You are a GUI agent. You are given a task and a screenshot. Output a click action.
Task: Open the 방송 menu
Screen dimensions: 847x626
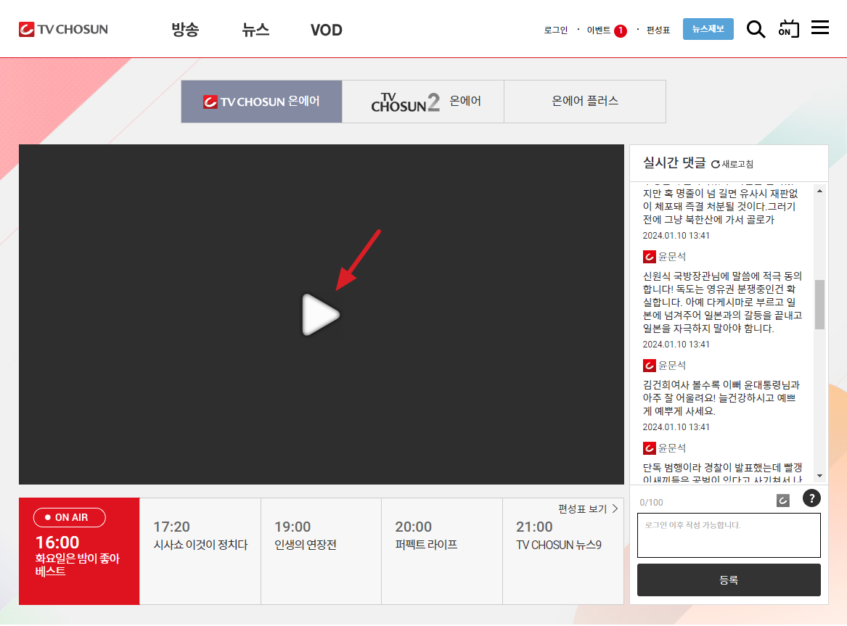click(185, 29)
